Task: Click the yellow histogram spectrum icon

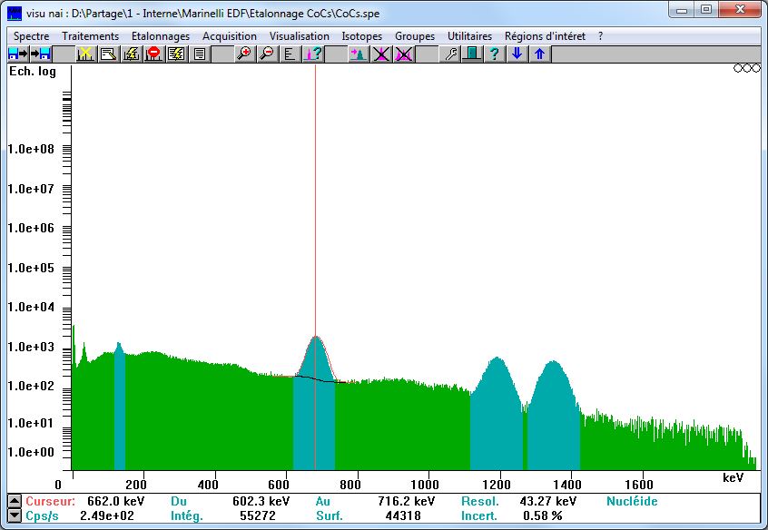Action: tap(85, 54)
